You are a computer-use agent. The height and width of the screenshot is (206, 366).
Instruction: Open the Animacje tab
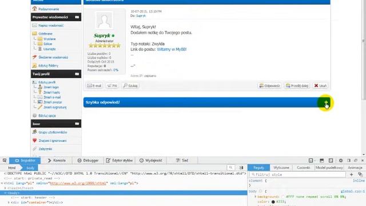click(x=355, y=168)
